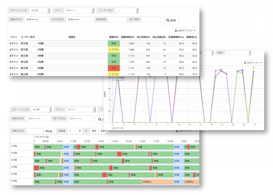Focus the 終了時間 input field
The height and width of the screenshot is (195, 273).
click(151, 19)
